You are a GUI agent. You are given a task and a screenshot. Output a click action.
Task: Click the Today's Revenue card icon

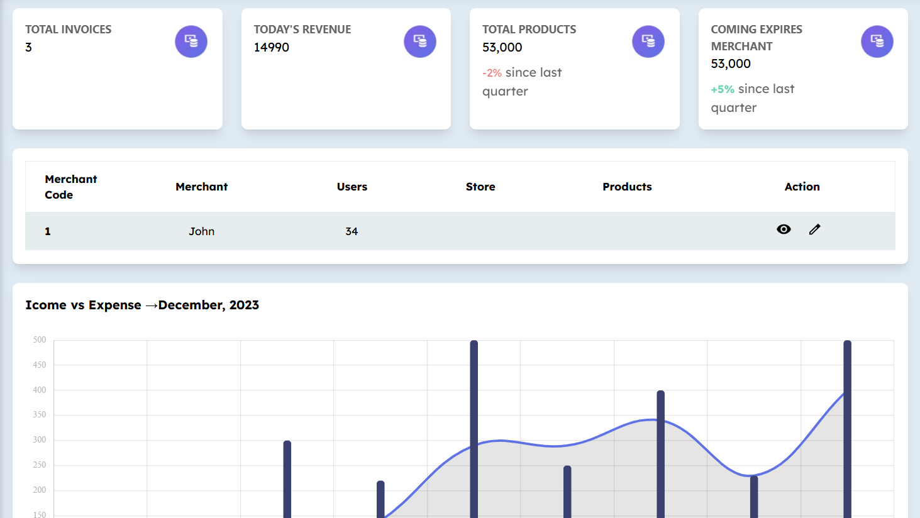[420, 41]
